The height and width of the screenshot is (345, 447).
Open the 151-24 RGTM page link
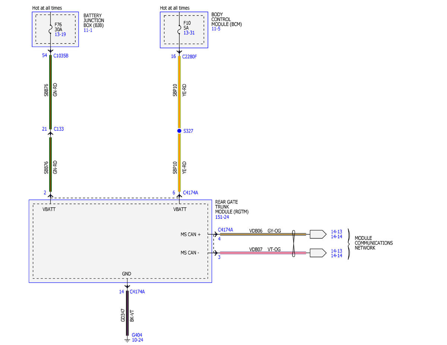click(x=222, y=217)
